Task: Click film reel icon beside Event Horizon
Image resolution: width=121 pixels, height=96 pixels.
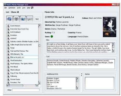Action: click(x=8, y=26)
